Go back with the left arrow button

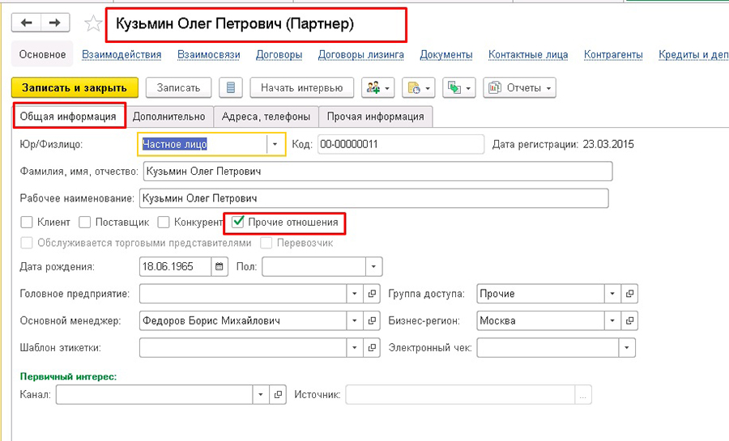[27, 23]
